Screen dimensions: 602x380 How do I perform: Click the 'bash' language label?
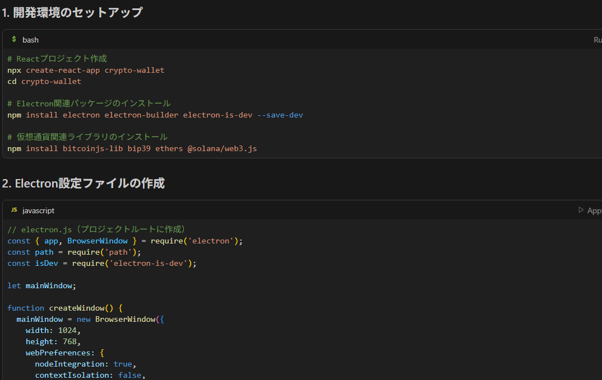(x=30, y=40)
